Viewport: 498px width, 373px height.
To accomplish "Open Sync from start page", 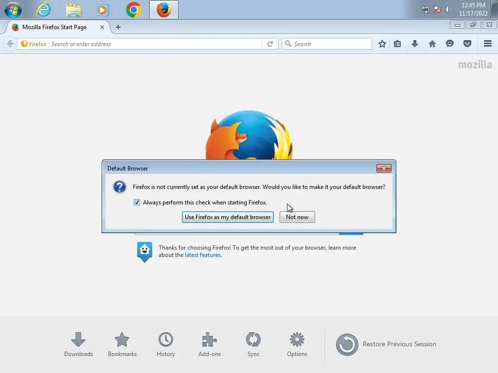I will [253, 344].
